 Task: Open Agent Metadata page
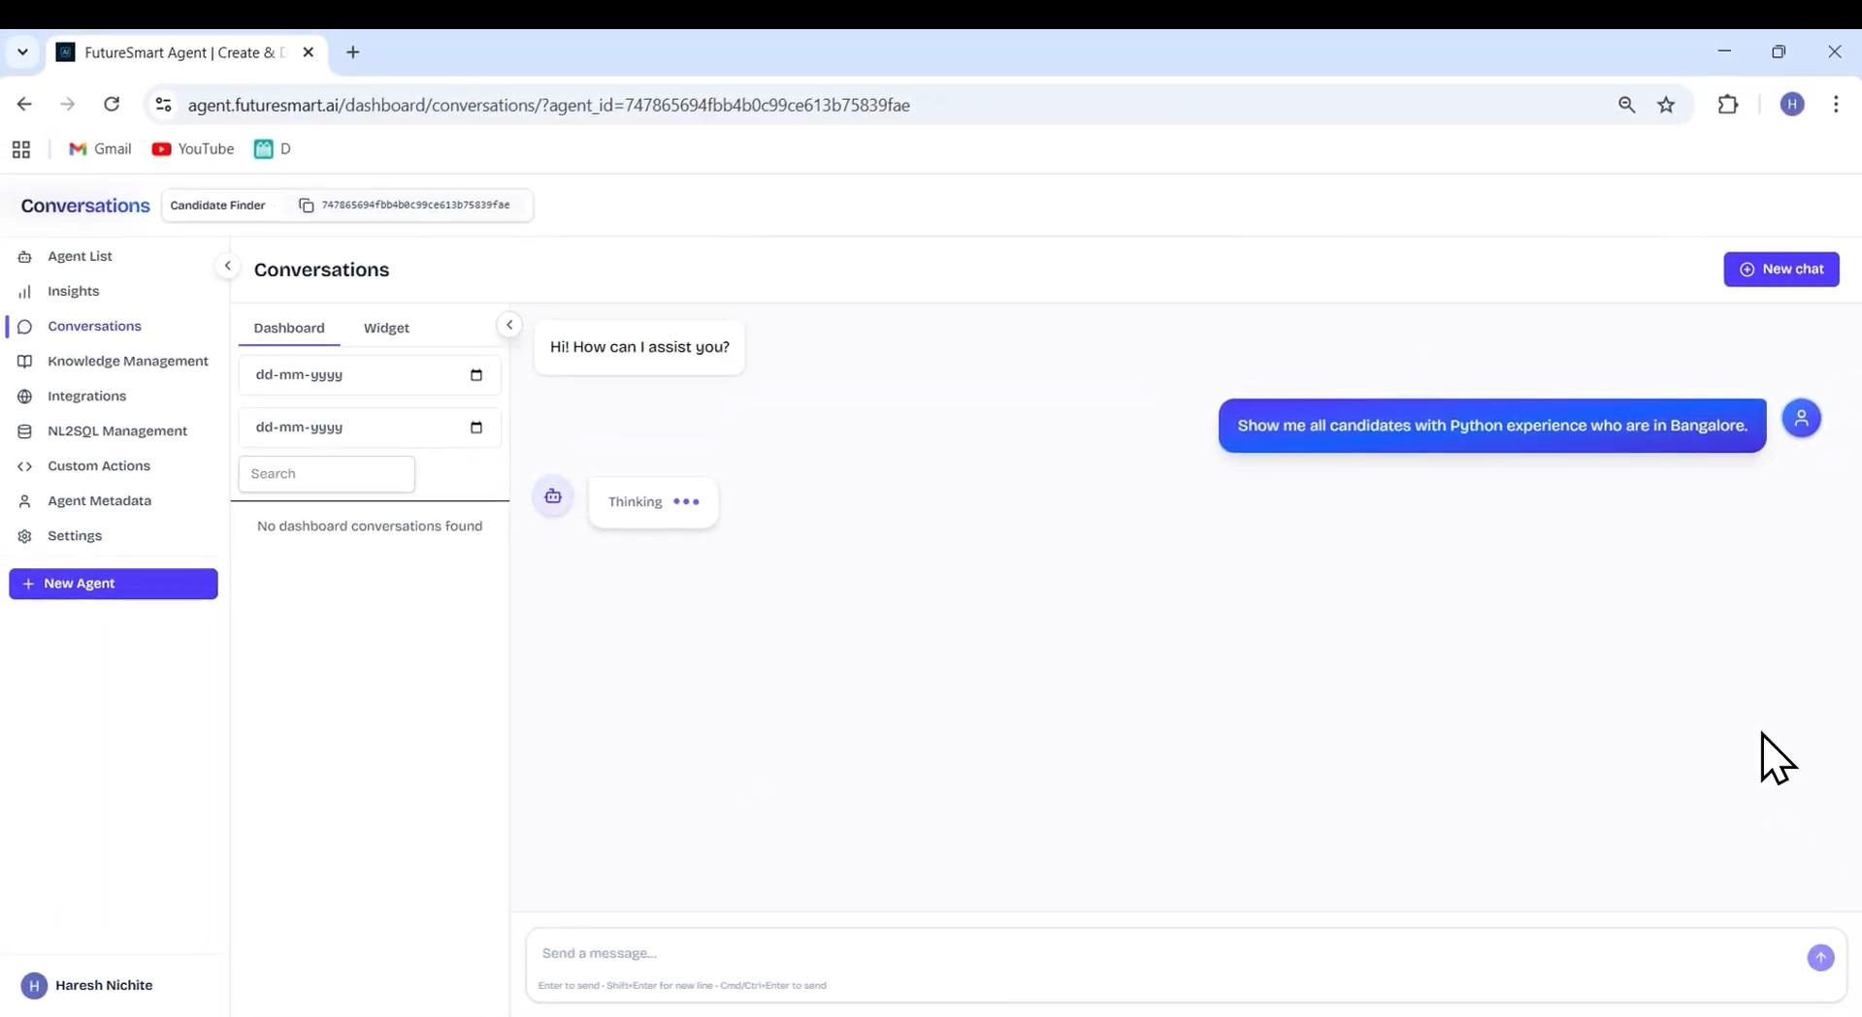coord(99,500)
